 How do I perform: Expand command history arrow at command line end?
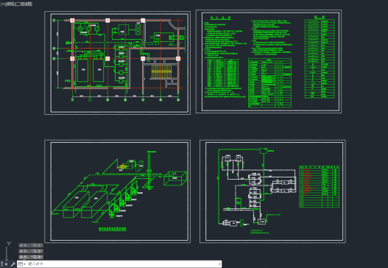[x=219, y=264]
